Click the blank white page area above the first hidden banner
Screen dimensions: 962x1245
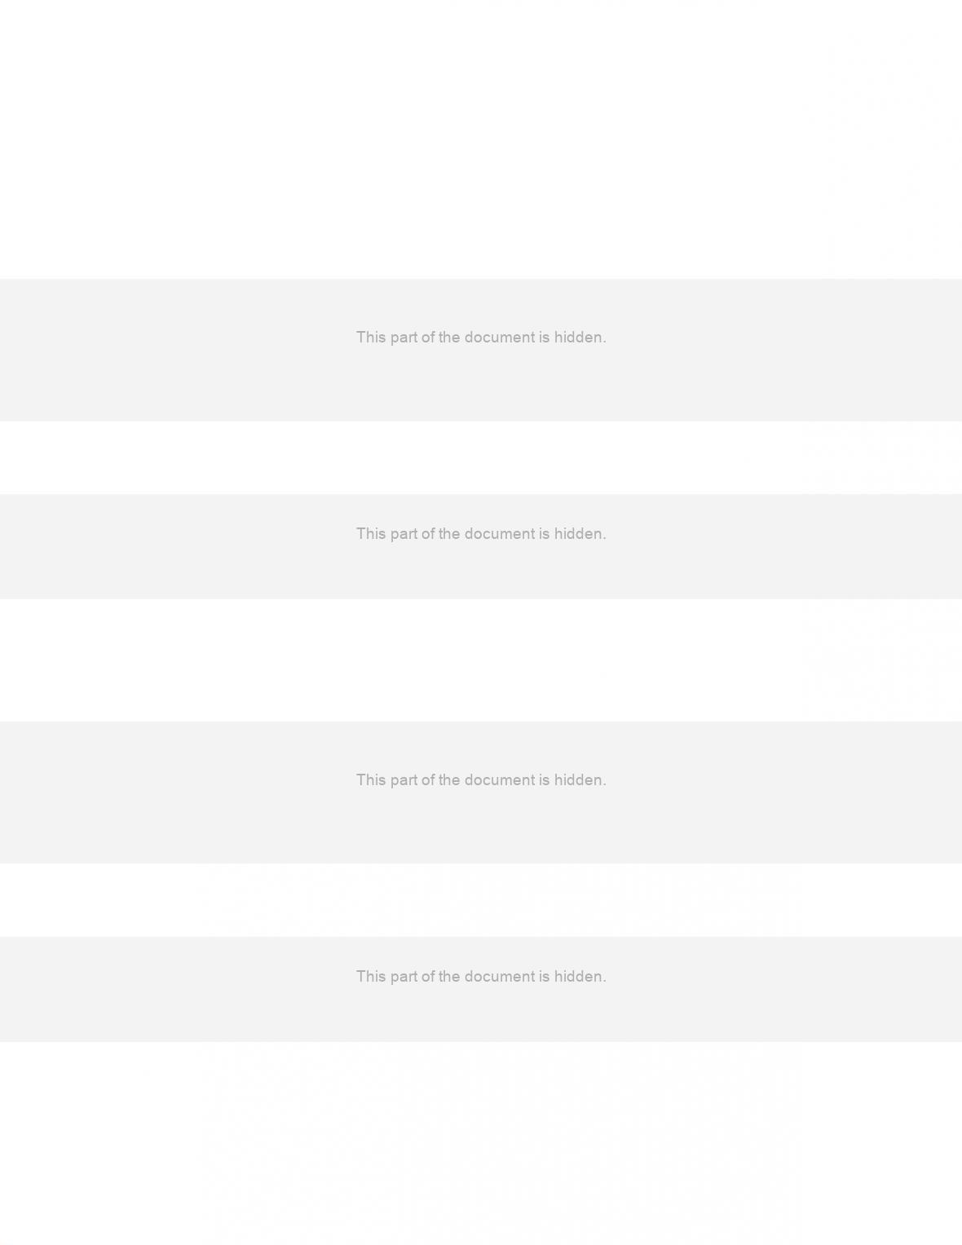pos(481,139)
